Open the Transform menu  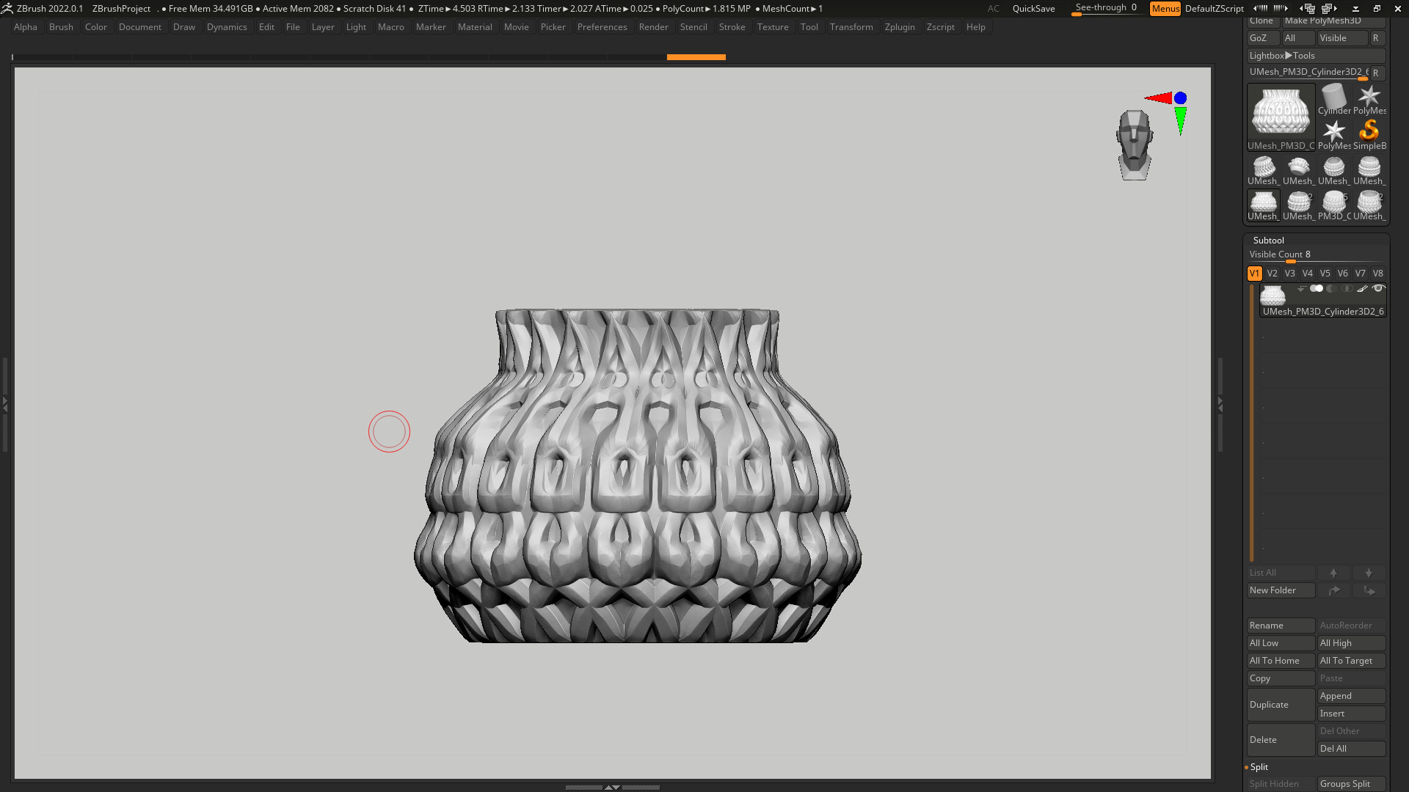point(851,27)
